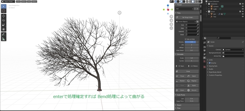The width and height of the screenshot is (245, 111).
Task: Click the Prune button
Action: pos(181,76)
